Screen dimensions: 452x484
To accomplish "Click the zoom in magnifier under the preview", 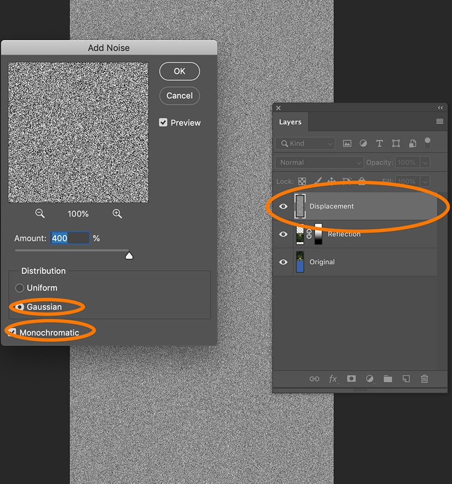I will (117, 214).
